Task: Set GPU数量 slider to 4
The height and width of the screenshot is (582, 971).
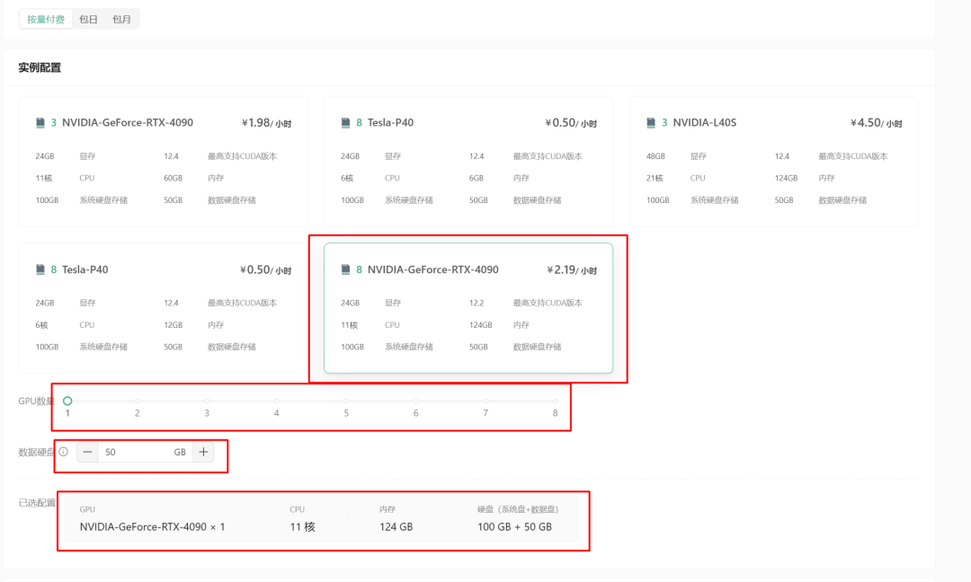Action: 277,401
